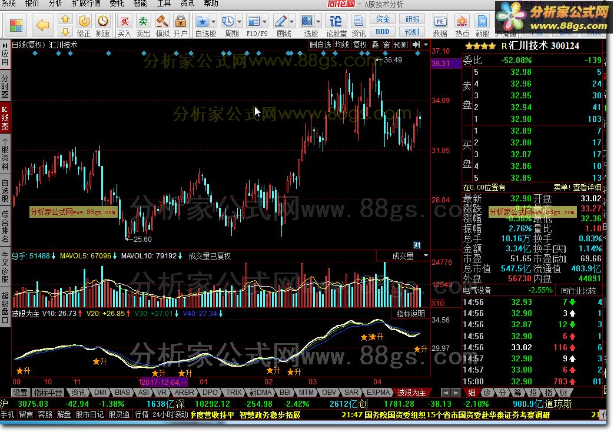
Task: Click 删自选 to remove from watchlist
Action: [320, 45]
